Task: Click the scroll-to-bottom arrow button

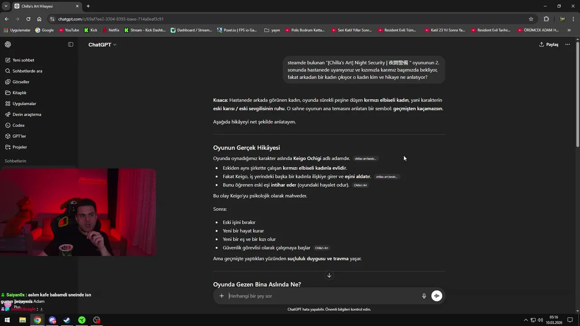Action: coord(329,275)
